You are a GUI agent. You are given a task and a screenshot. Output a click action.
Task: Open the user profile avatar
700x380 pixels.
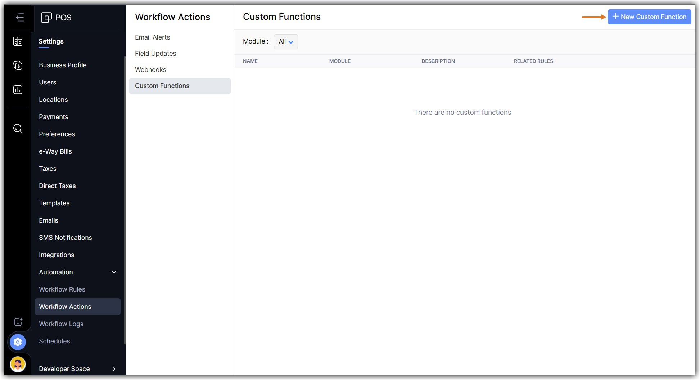(x=18, y=365)
